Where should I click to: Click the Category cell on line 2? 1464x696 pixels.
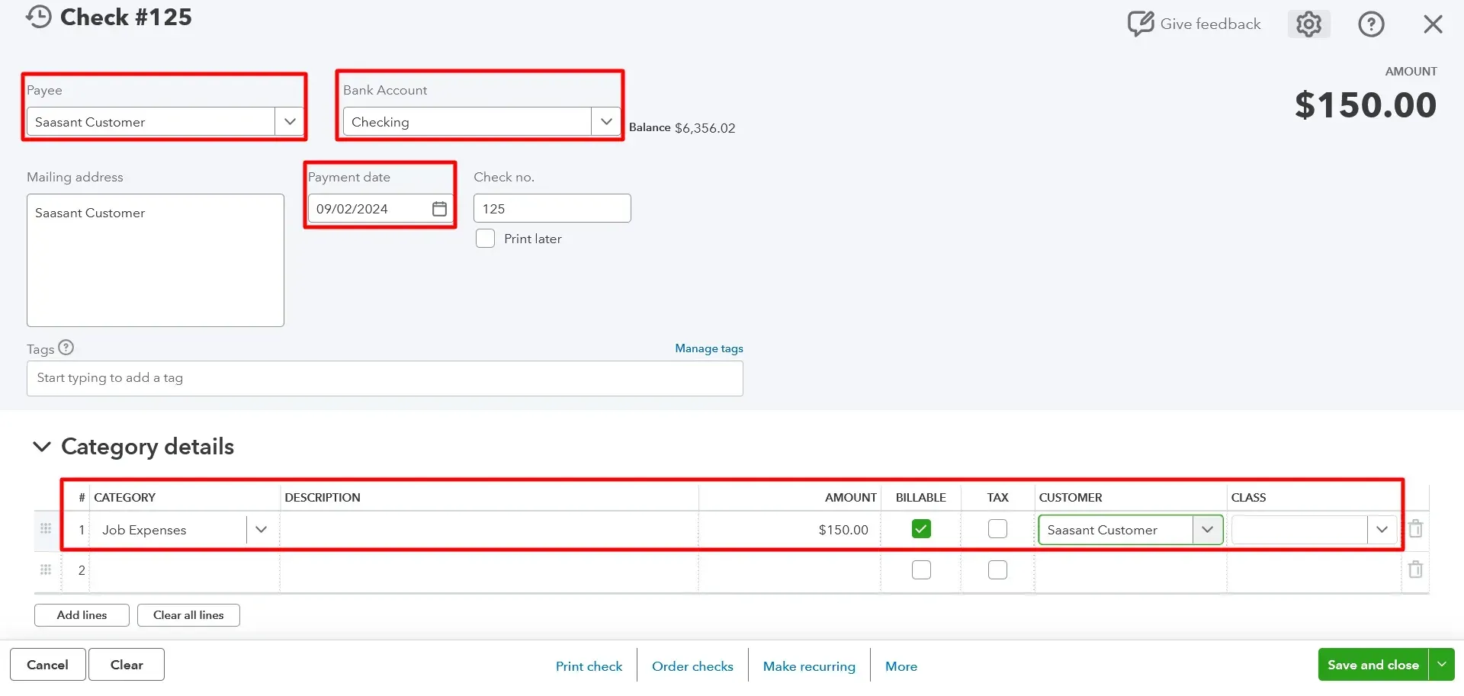(185, 570)
